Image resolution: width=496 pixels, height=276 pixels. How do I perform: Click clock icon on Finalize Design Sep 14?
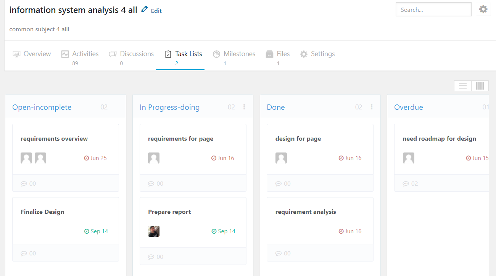(x=87, y=231)
